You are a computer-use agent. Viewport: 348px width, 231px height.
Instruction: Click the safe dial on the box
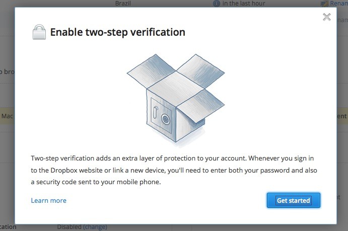[x=166, y=119]
